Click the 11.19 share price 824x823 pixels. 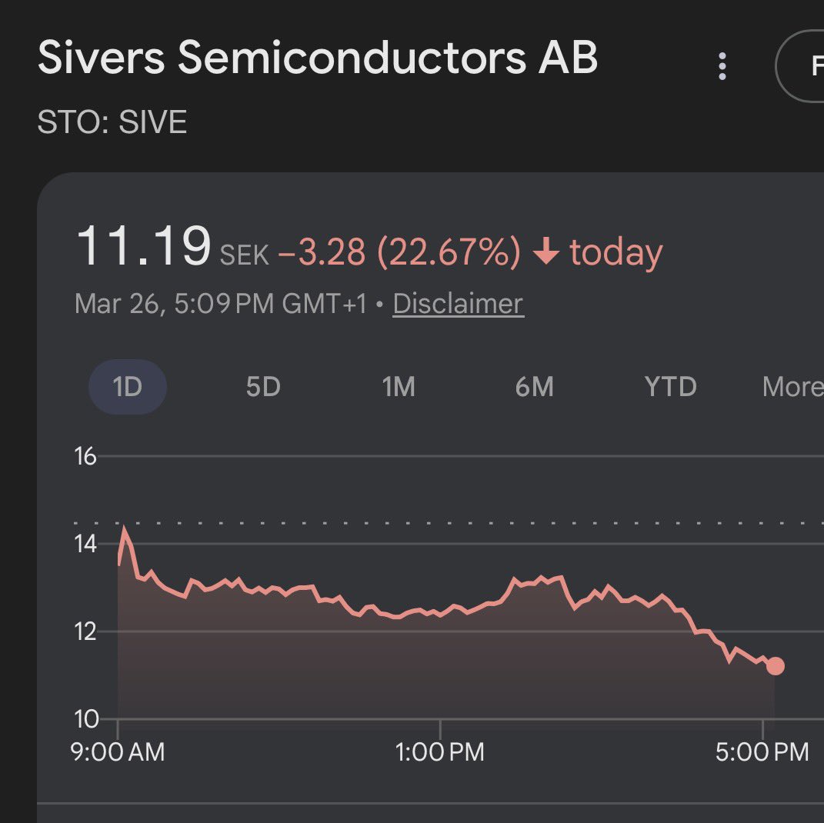pos(144,248)
